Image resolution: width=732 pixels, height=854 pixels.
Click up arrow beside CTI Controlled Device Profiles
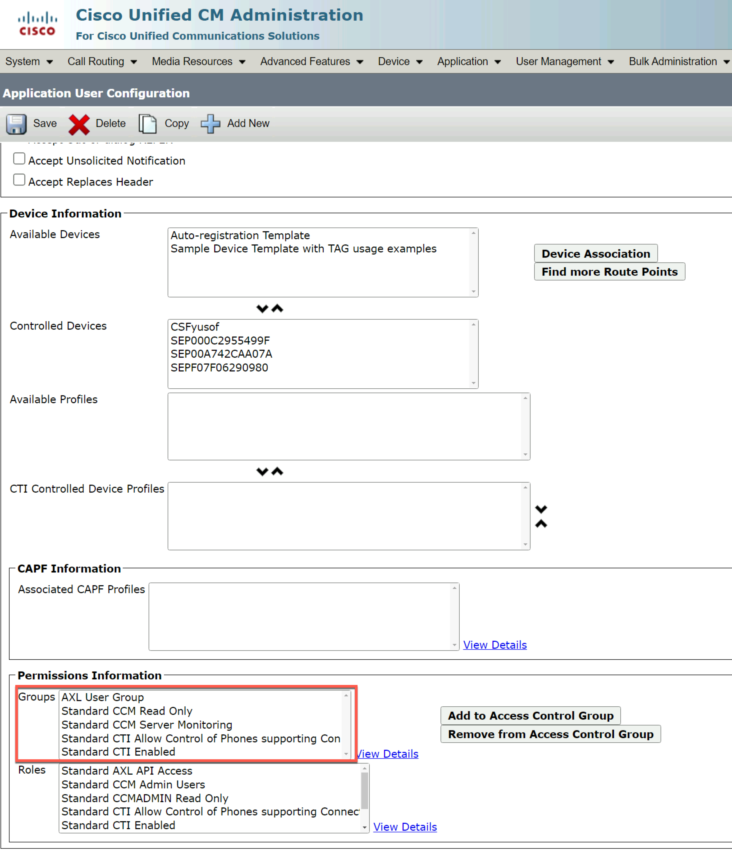tap(541, 524)
